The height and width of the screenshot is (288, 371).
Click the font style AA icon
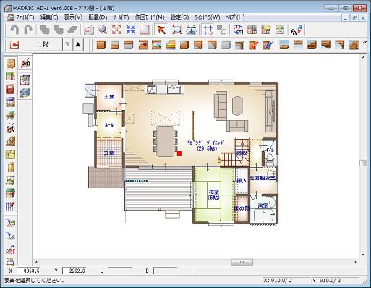coord(297,30)
